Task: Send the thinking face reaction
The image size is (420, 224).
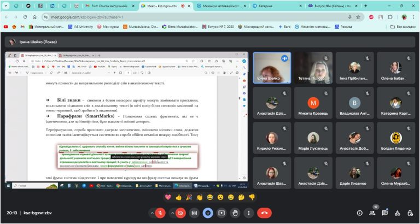Action: point(241,197)
